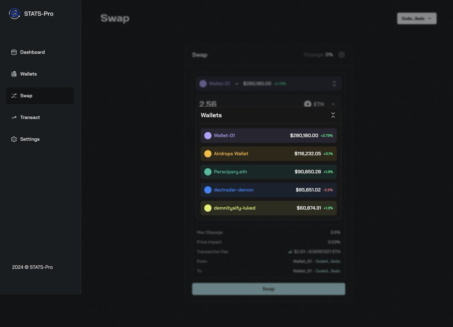Click the STATS-Pro logo icon
This screenshot has width=453, height=327.
(14, 14)
